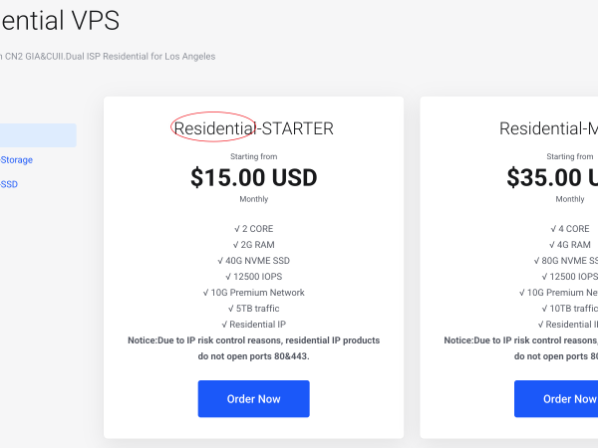
Task: Click the Residential IP line in STARTER card
Action: [253, 325]
